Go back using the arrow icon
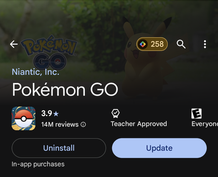This screenshot has width=218, height=177. 14,44
